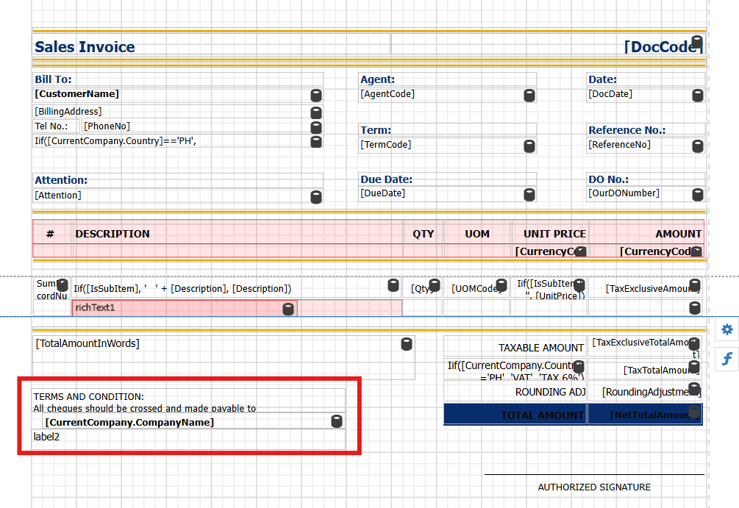This screenshot has height=508, width=739.
Task: Select the [DueDate] field
Action: coord(447,193)
